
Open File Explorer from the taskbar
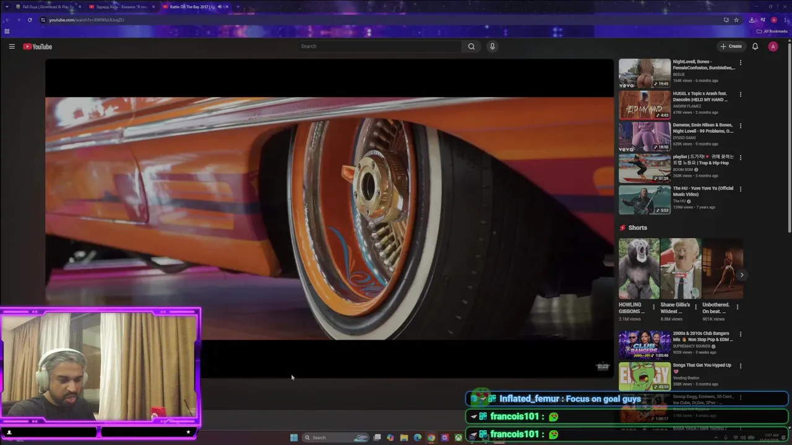click(404, 438)
